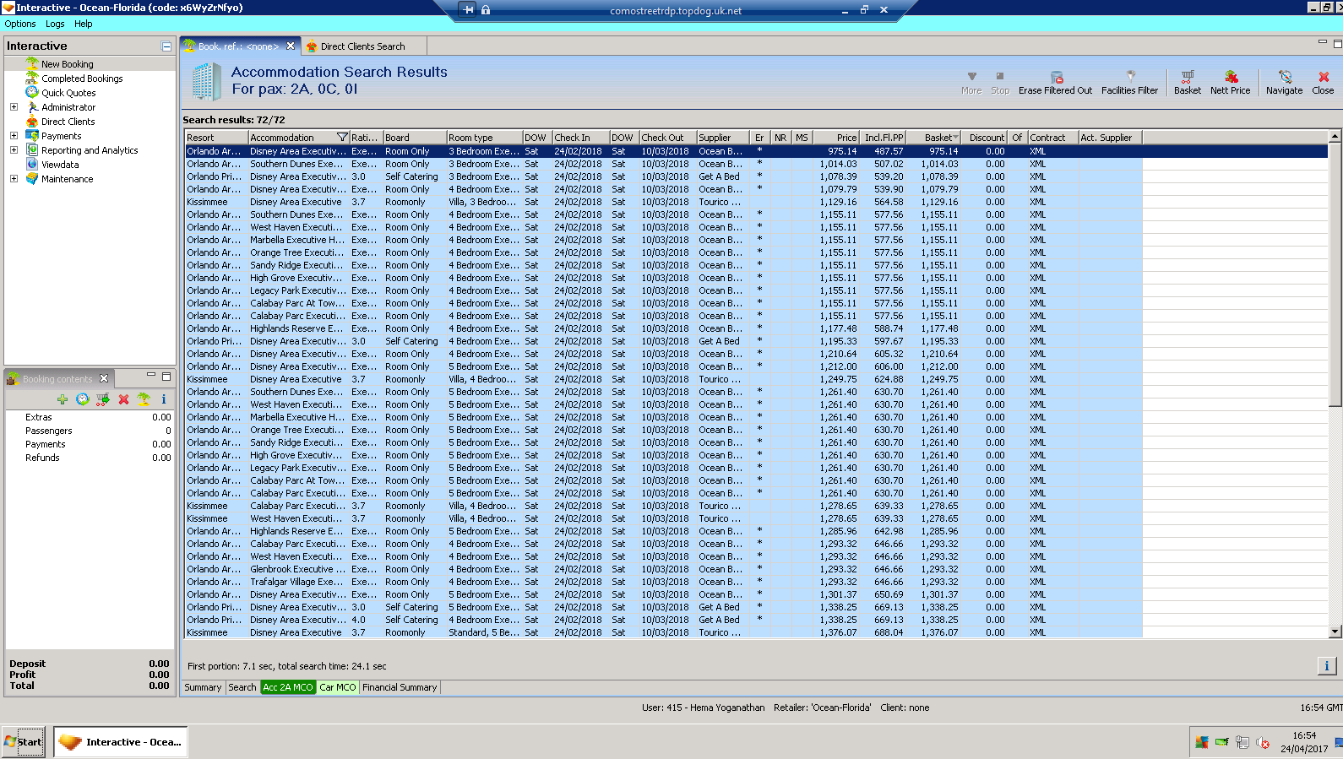Open the Options menu
1343x759 pixels.
(20, 24)
